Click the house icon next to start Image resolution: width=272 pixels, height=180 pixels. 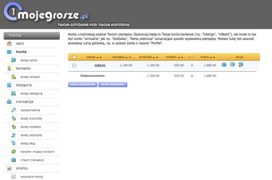pyautogui.click(x=9, y=43)
